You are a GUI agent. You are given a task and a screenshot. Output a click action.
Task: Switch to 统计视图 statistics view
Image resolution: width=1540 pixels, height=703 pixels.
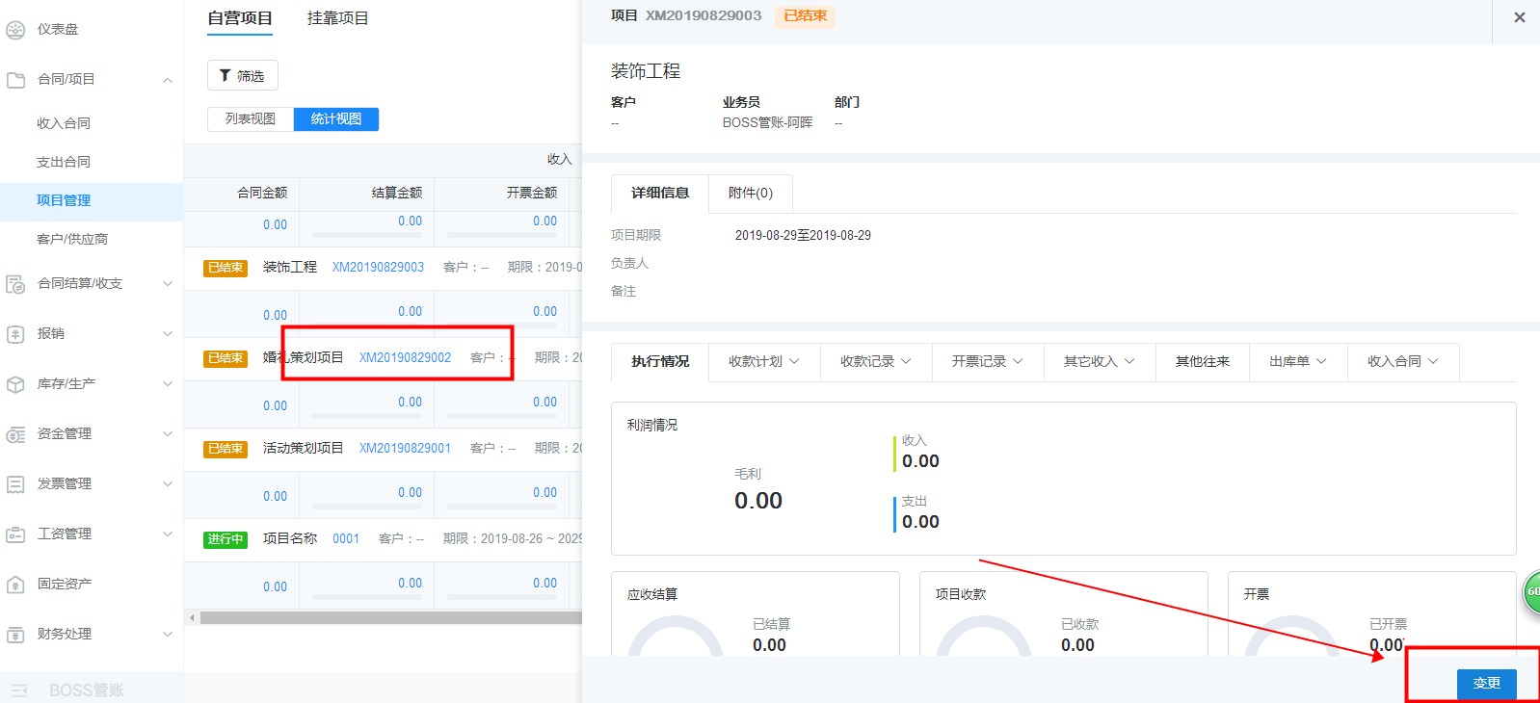336,119
